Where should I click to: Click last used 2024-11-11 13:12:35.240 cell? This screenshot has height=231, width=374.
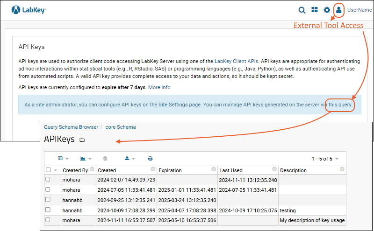[x=248, y=180]
